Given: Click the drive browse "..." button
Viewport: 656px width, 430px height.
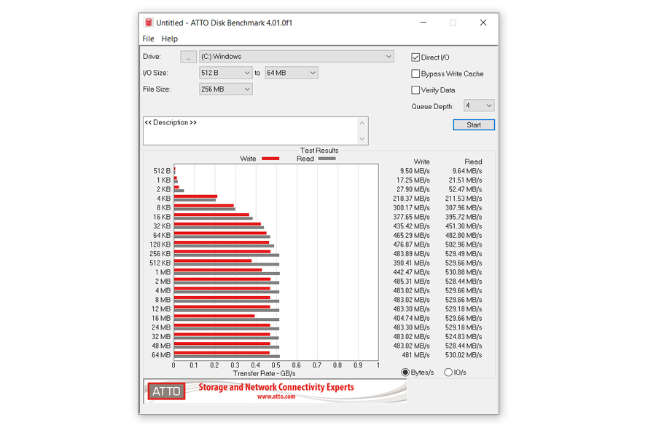Looking at the screenshot, I should point(188,57).
